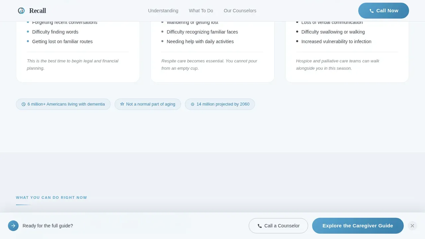The width and height of the screenshot is (425, 239).
Task: Select Not a normal part of aging chip
Action: 148,104
